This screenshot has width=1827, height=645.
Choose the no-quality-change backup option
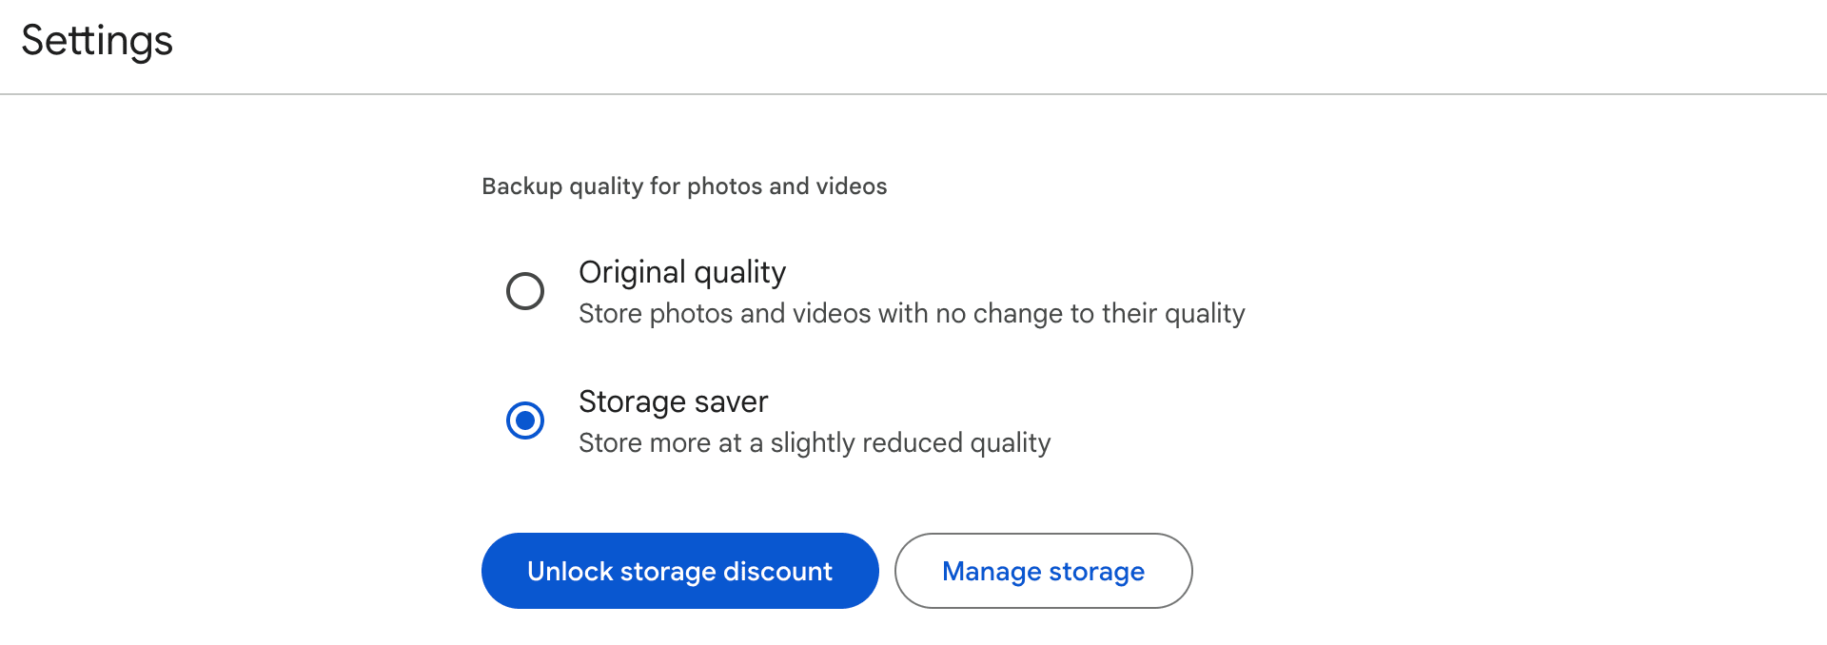click(x=525, y=291)
